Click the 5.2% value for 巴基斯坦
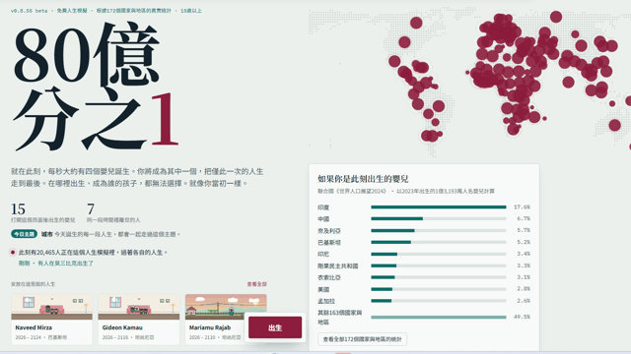Image resolution: width=631 pixels, height=354 pixels. (524, 242)
